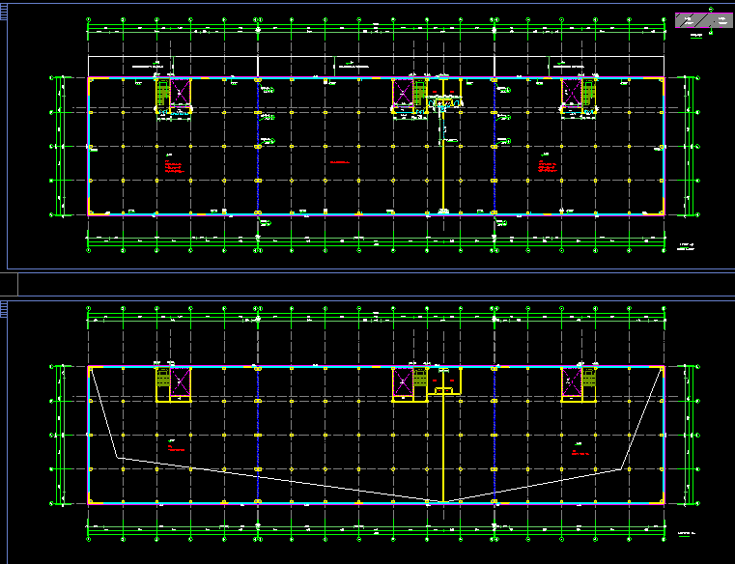Select the gray hatched legend block with magenta border
The height and width of the screenshot is (564, 735).
point(703,20)
